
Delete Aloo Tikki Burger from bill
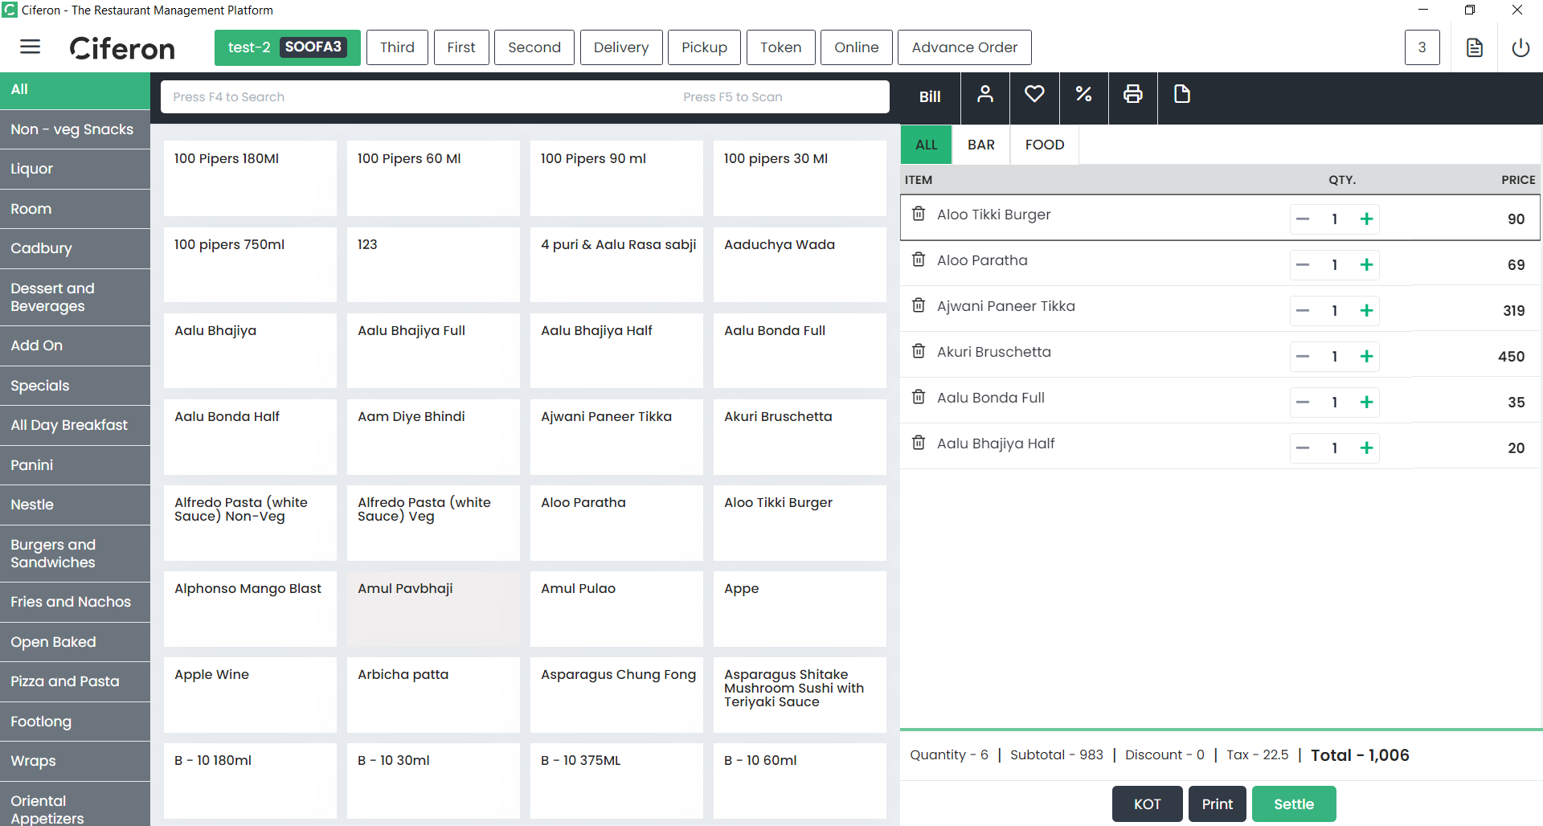click(919, 215)
